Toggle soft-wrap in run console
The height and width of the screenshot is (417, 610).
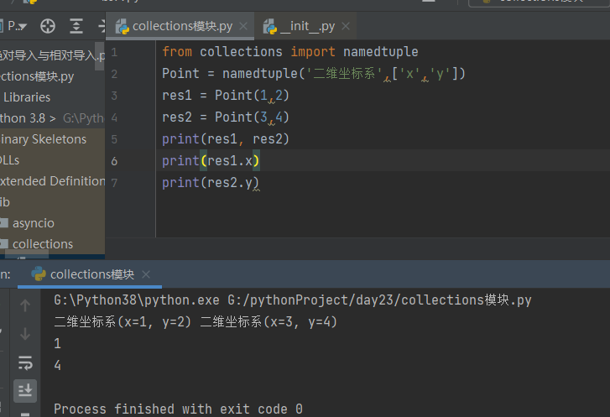coord(25,362)
